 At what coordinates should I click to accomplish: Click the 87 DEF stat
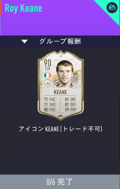tap(71, 105)
